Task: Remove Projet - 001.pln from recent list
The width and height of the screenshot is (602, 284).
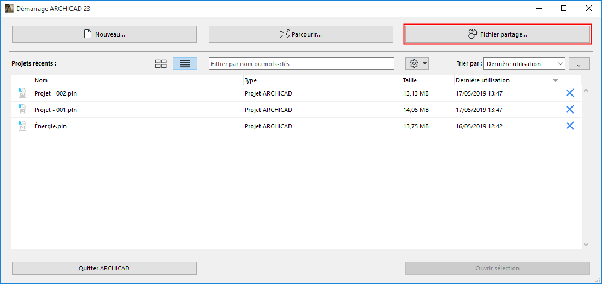Action: pos(570,109)
